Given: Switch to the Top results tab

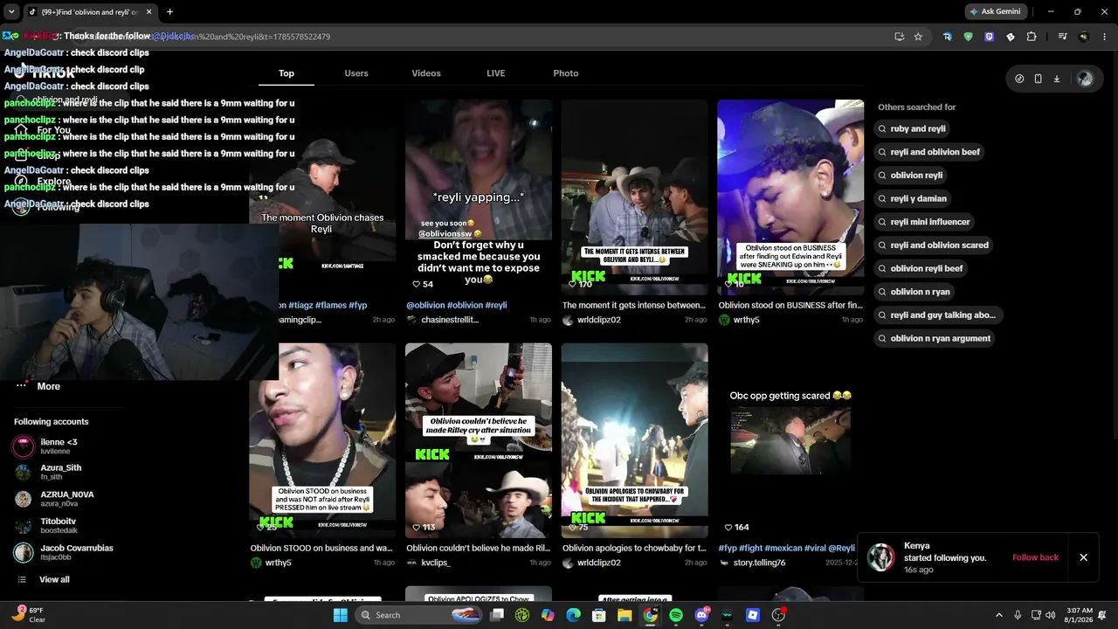Looking at the screenshot, I should pyautogui.click(x=286, y=73).
